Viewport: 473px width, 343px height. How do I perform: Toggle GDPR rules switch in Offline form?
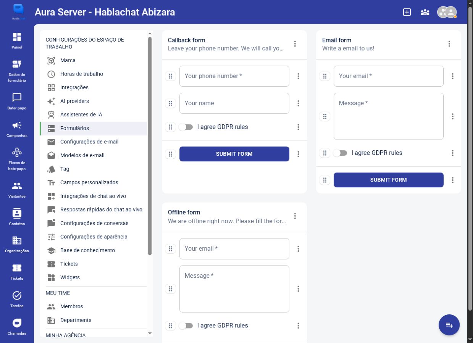coord(186,326)
